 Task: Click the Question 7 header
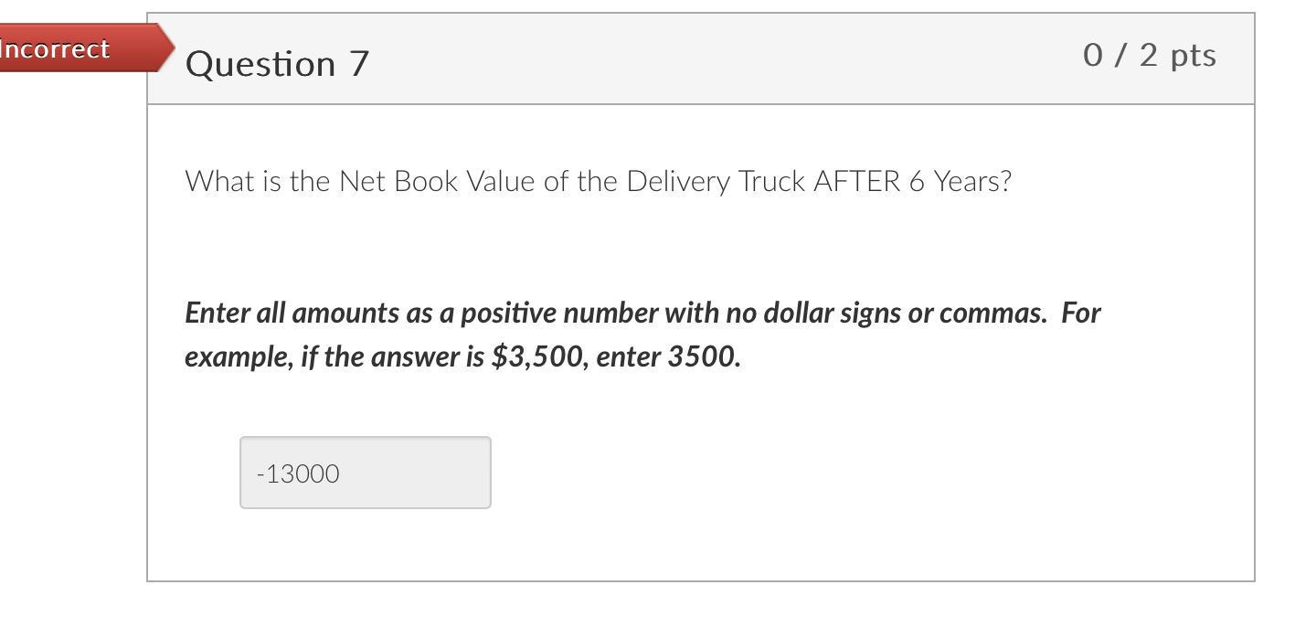point(276,64)
